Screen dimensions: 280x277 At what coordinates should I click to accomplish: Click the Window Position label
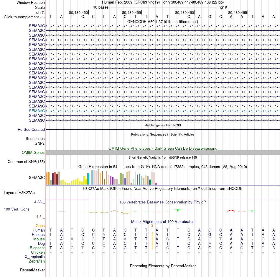click(31, 3)
